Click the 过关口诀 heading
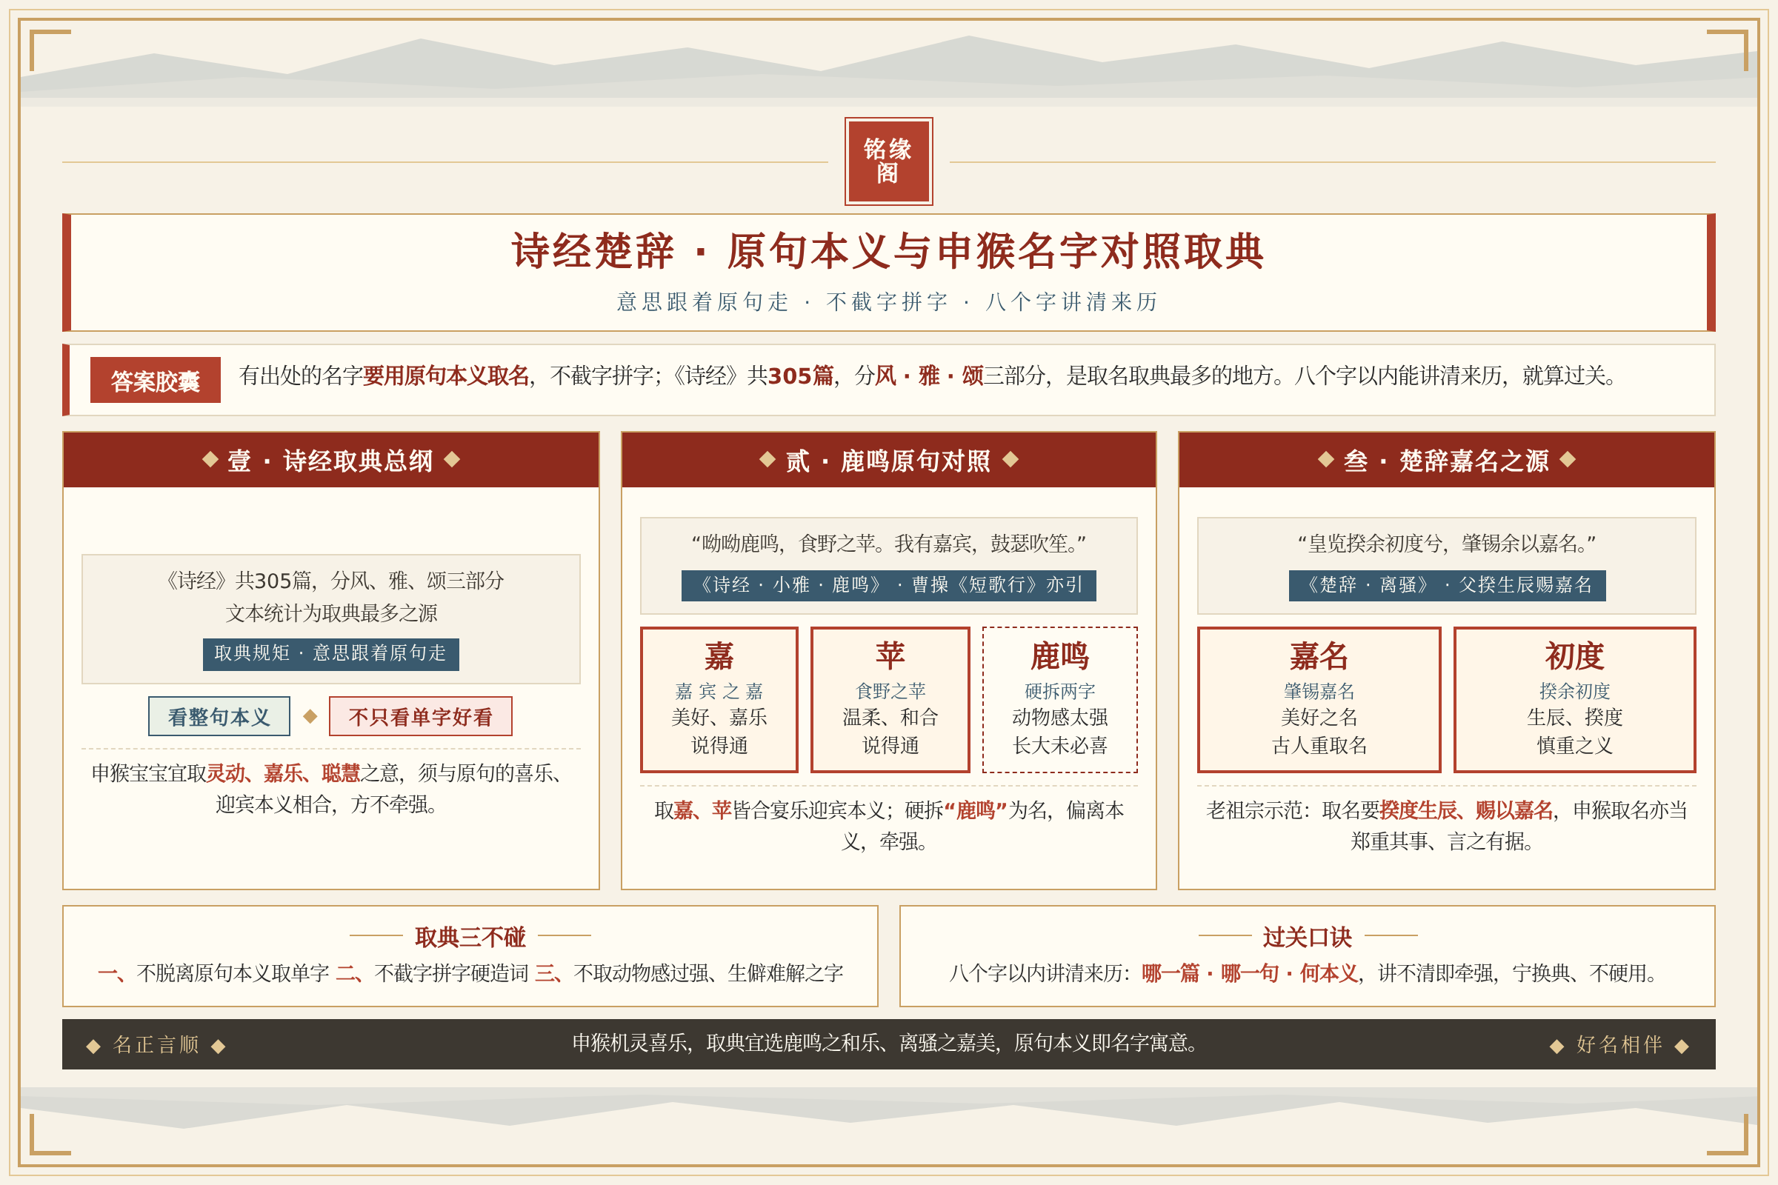The height and width of the screenshot is (1185, 1778). click(1307, 937)
